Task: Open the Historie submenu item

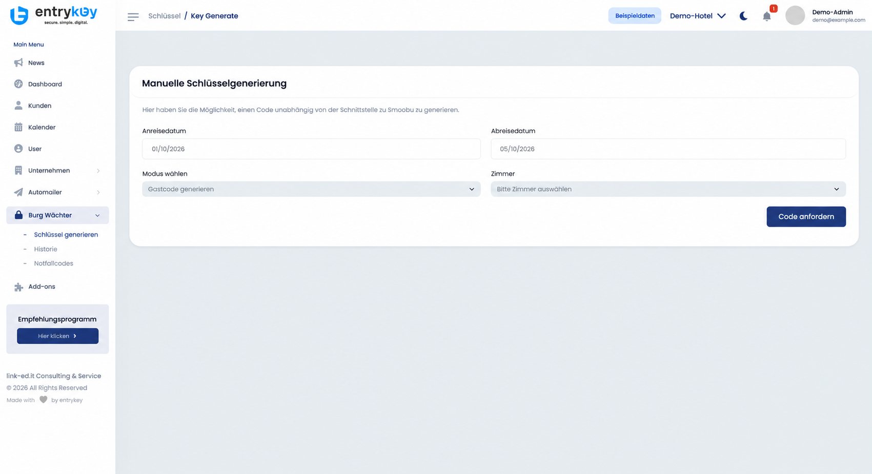Action: coord(46,249)
